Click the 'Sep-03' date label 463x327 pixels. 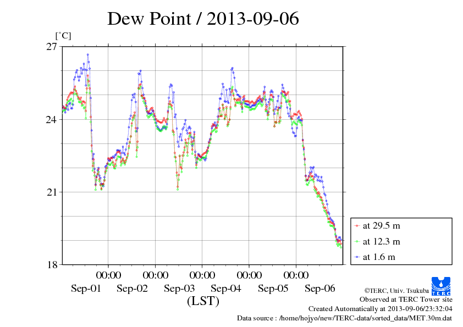click(179, 289)
